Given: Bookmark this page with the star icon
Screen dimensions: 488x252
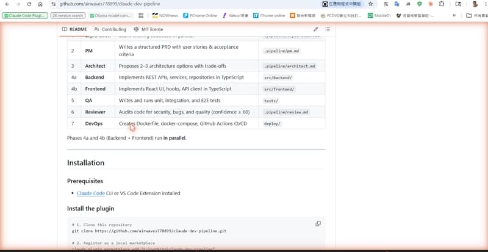Looking at the screenshot, I should click(x=370, y=4).
